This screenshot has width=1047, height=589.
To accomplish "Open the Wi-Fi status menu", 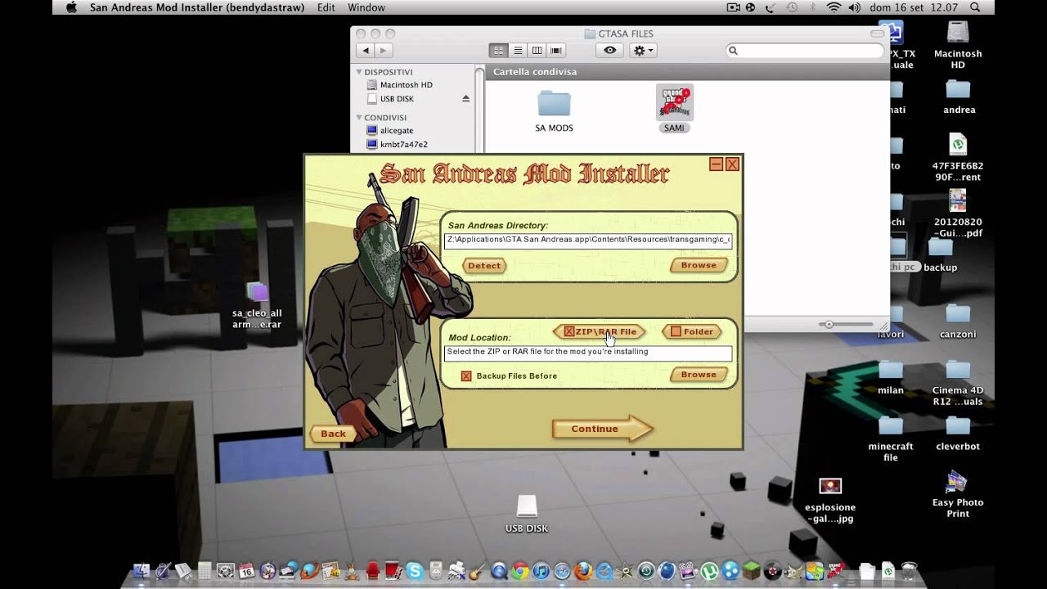I will [x=834, y=7].
